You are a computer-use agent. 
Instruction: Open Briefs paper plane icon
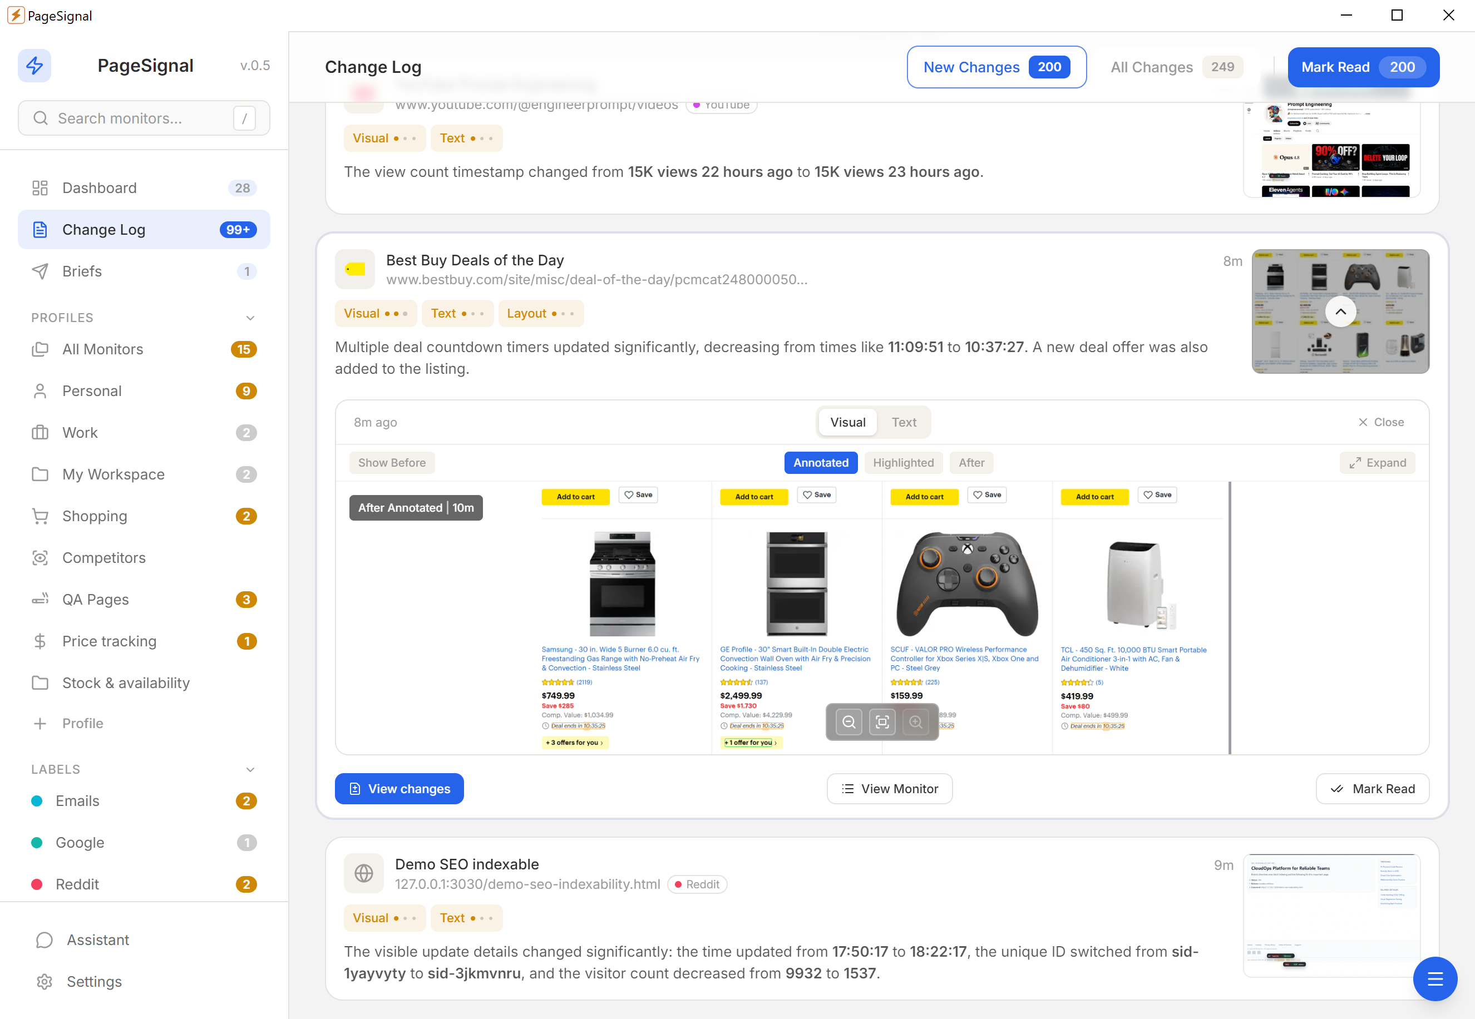(x=40, y=271)
